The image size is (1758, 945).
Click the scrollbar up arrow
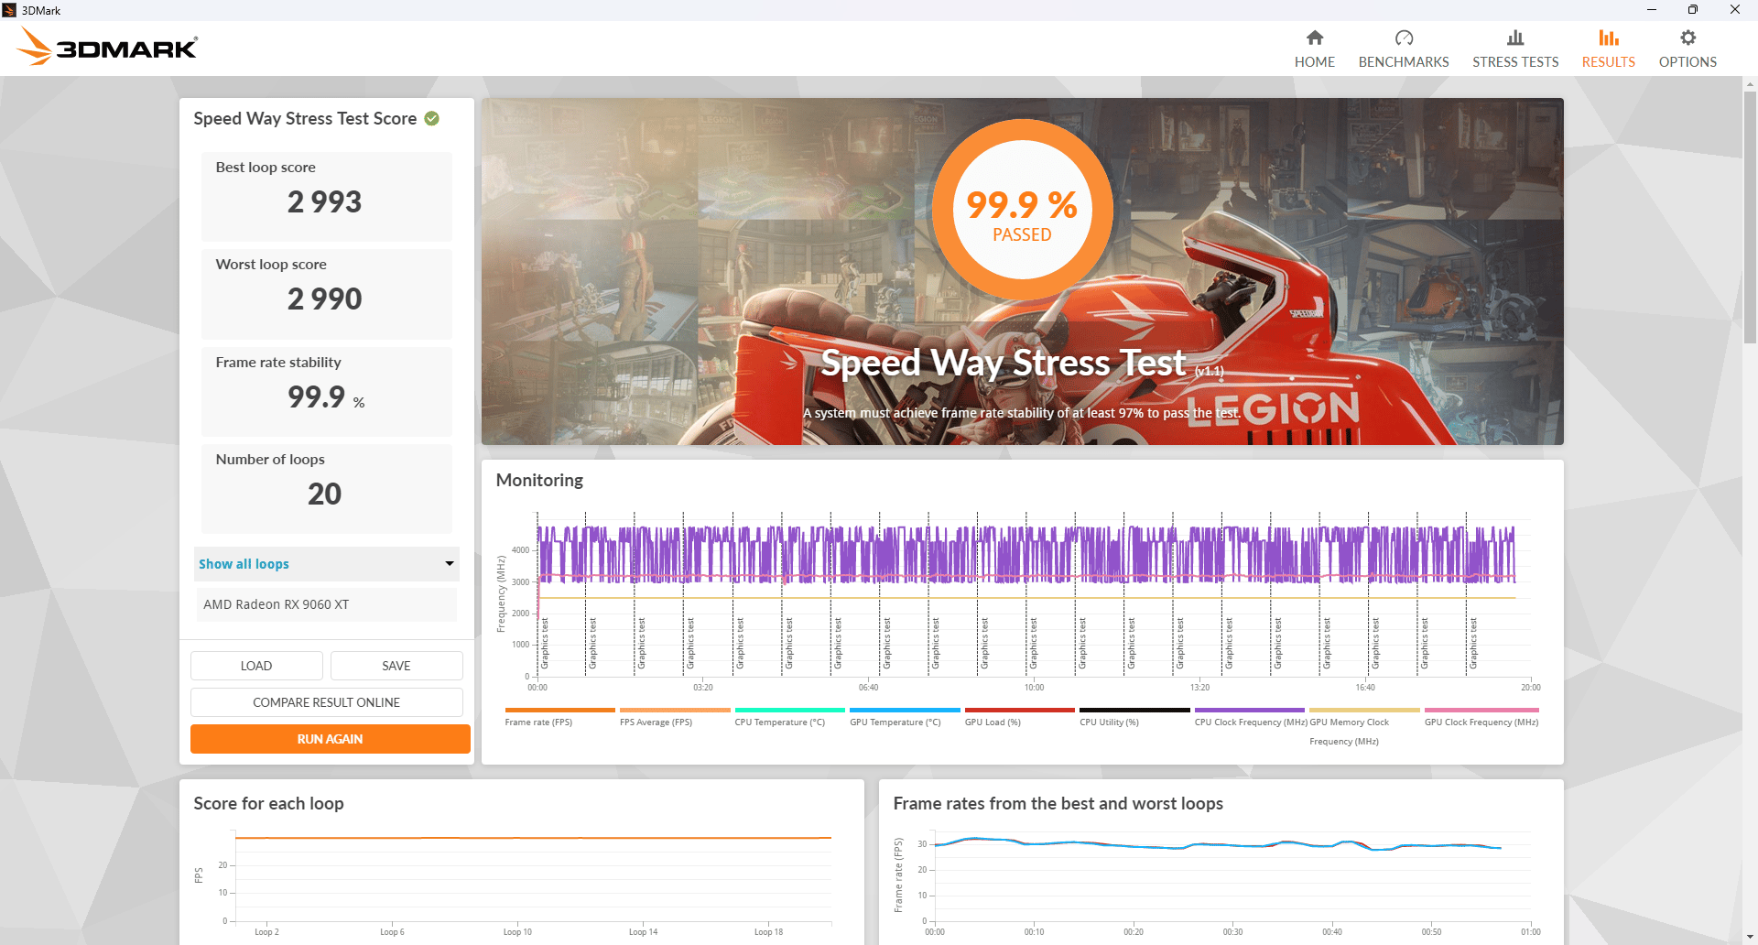click(x=1750, y=84)
